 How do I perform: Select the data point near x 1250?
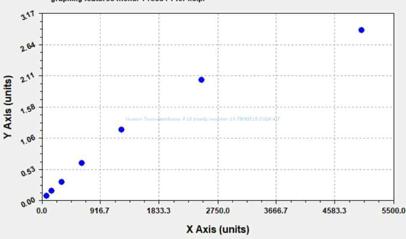(x=121, y=129)
